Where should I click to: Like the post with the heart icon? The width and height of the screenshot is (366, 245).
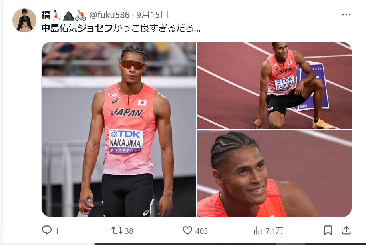point(187,230)
